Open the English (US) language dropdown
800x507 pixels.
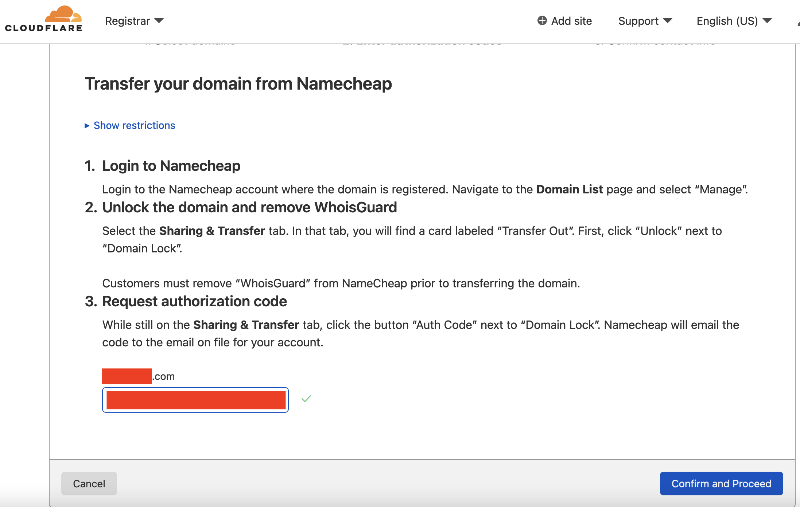(x=734, y=21)
